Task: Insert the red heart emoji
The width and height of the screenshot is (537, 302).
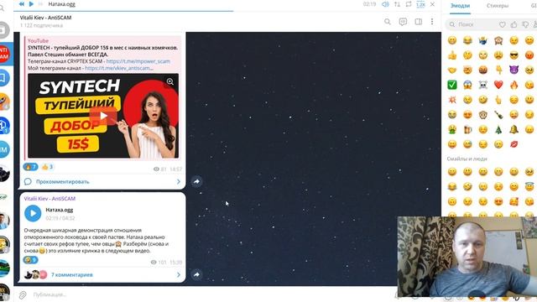Action: coord(498,85)
